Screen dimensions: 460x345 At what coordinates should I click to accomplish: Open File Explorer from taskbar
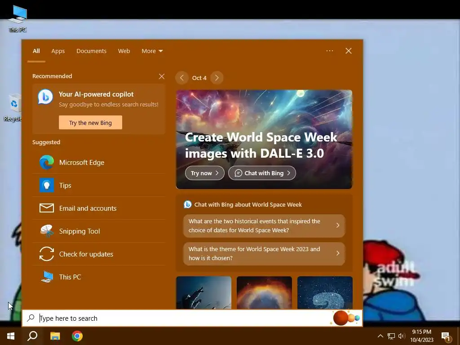tap(55, 336)
